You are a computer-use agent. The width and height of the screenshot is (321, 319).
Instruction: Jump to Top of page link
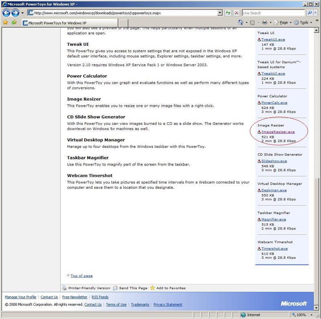click(81, 276)
